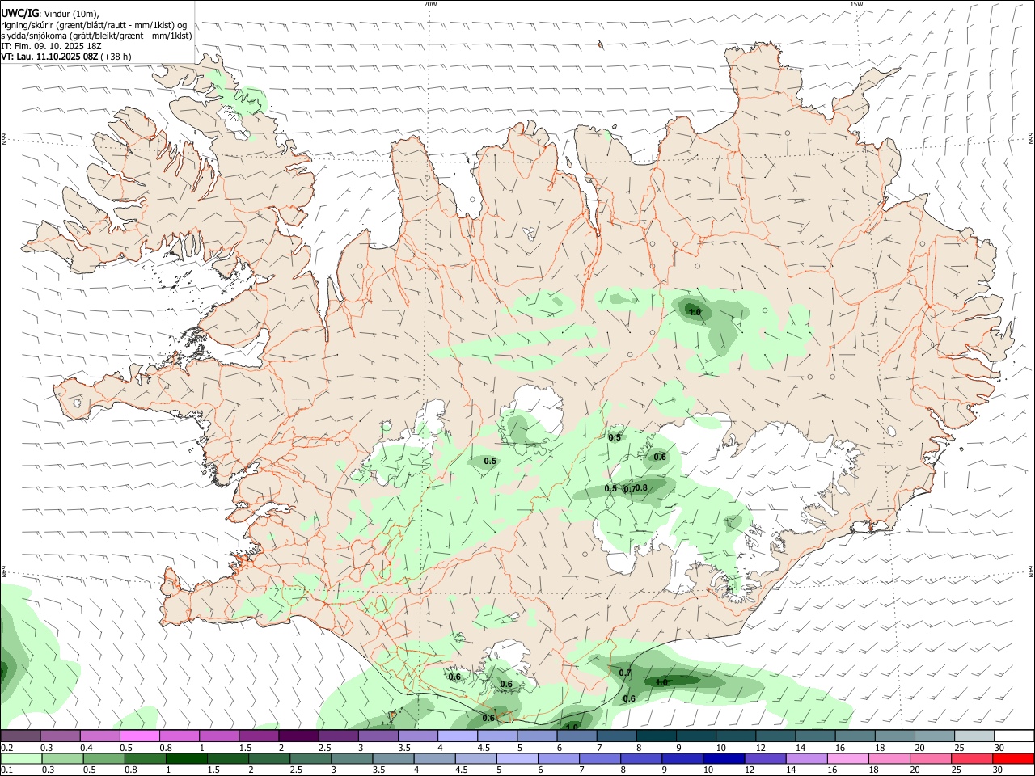Click the 'IT: Fim. 09. 10. 2025 18Z' line

tap(52, 46)
